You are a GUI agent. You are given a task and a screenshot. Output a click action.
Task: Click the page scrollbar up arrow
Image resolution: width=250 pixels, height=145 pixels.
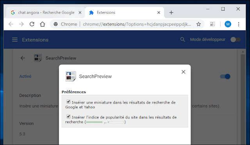tap(243, 52)
